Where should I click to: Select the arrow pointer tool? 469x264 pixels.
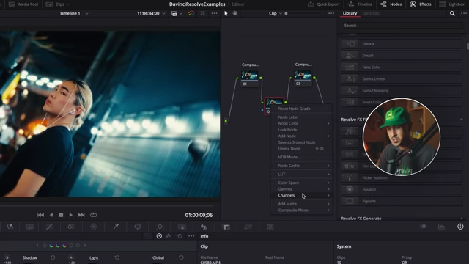226,13
